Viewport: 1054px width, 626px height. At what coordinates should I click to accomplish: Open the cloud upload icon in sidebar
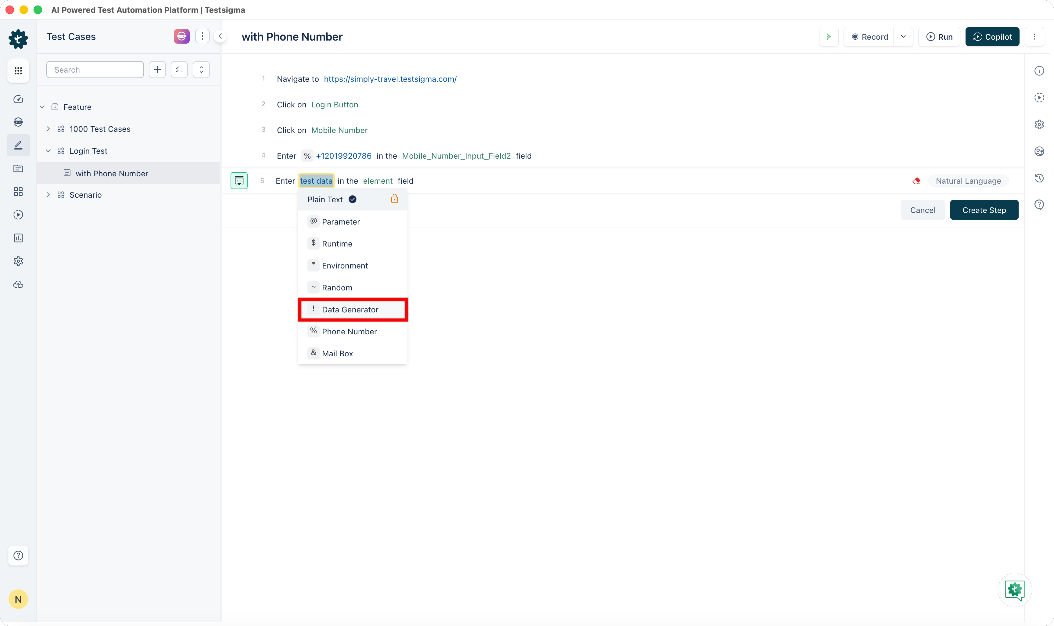pos(18,285)
